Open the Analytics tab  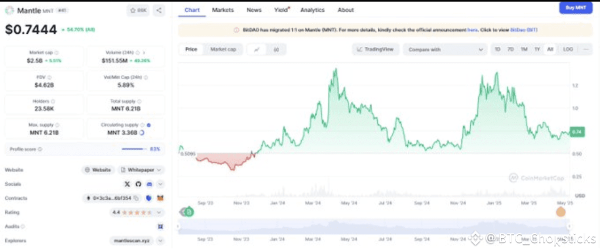coord(312,10)
